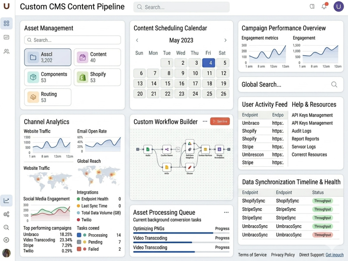Select the Asscl folder card

click(48, 57)
